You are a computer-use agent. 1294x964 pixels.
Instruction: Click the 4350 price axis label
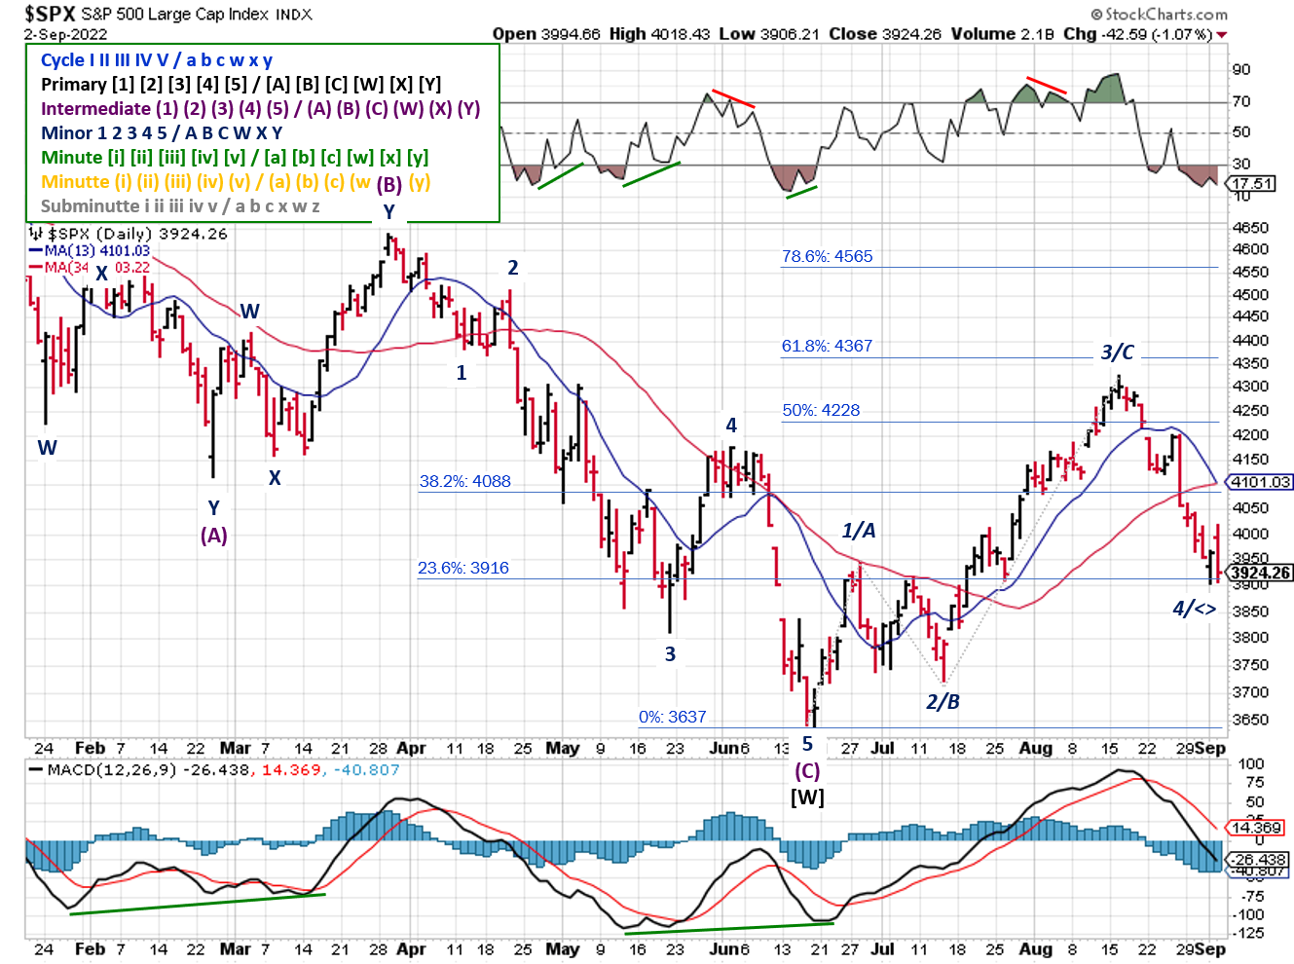coord(1250,363)
